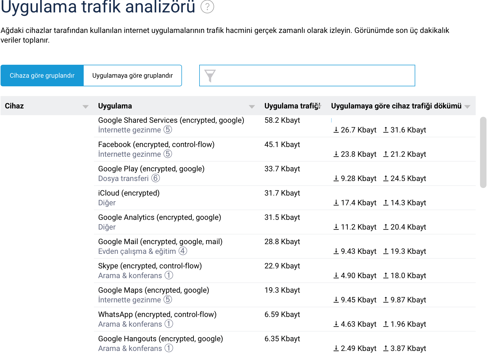500x362 pixels.
Task: Click download arrow icon beside 23.8 Kbayt
Action: tap(336, 154)
